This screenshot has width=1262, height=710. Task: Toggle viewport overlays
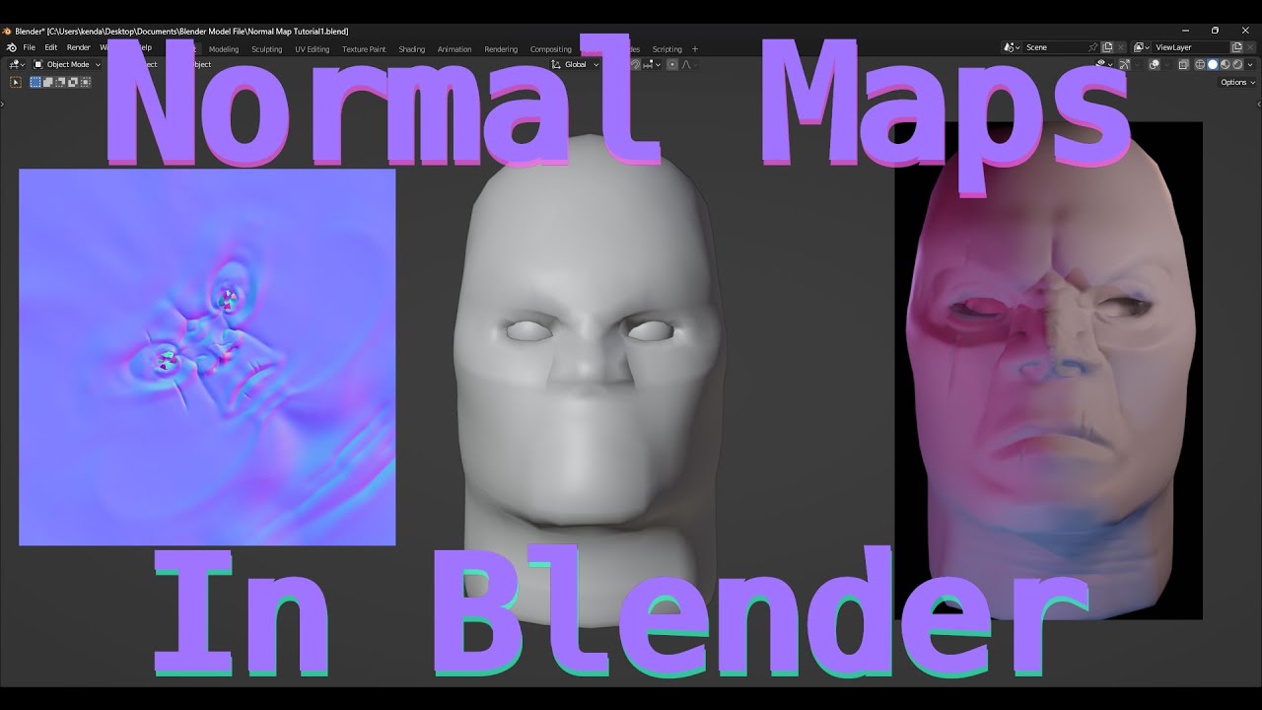1155,64
